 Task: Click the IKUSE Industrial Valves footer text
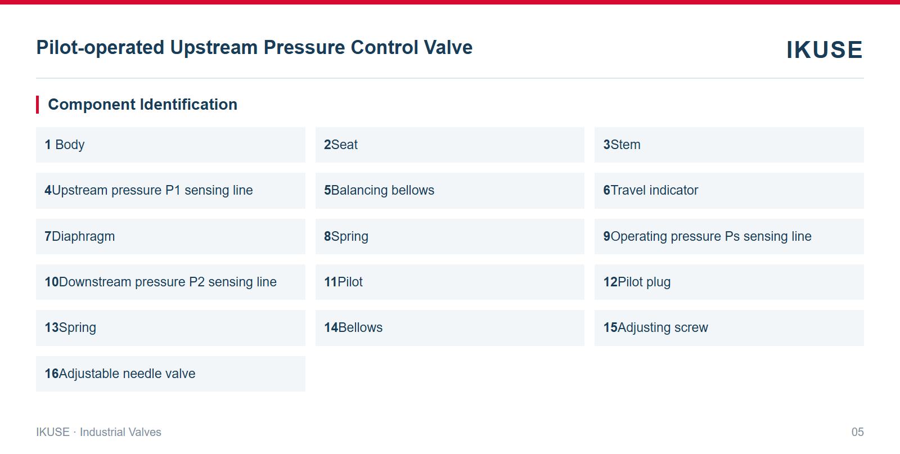pyautogui.click(x=98, y=432)
